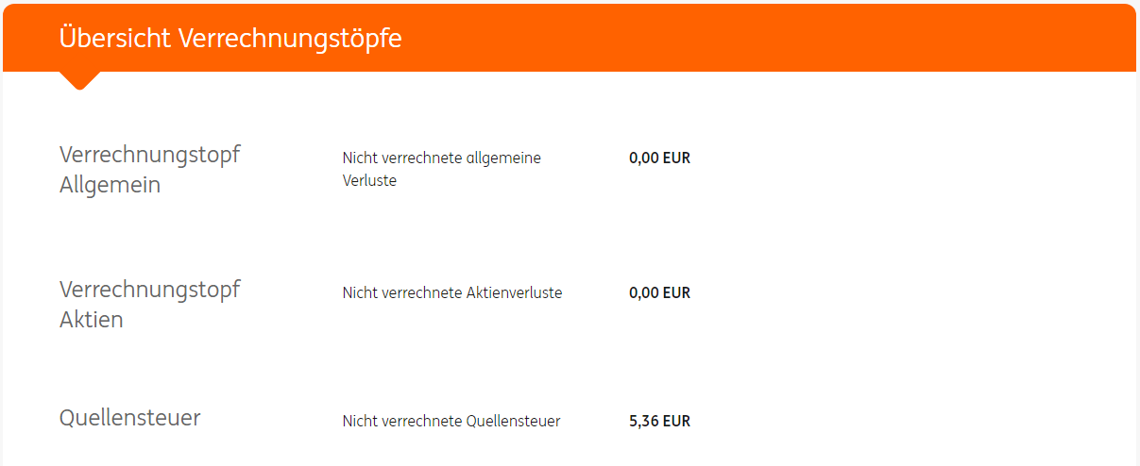Click "Verrechnungstopf" word above "Allgemein"
The width and height of the screenshot is (1140, 466).
click(149, 155)
